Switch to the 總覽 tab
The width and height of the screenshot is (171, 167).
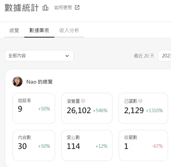(x=14, y=30)
